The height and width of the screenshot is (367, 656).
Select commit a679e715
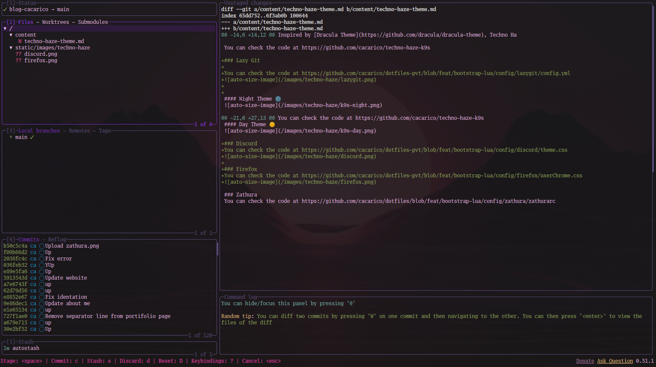[x=109, y=323]
